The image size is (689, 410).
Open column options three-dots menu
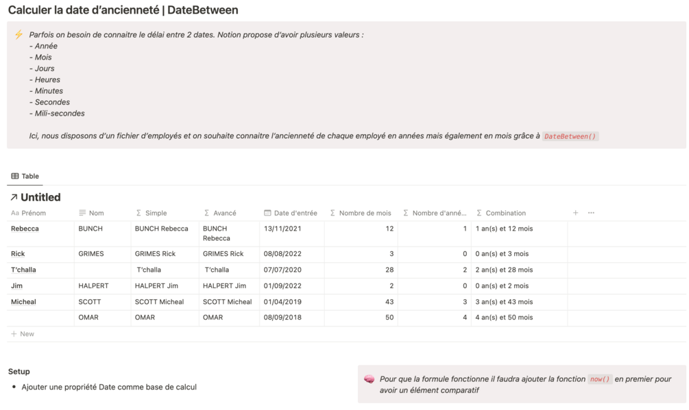(x=591, y=213)
